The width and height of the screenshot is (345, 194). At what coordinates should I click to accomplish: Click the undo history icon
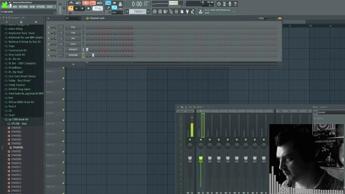pyautogui.click(x=219, y=4)
